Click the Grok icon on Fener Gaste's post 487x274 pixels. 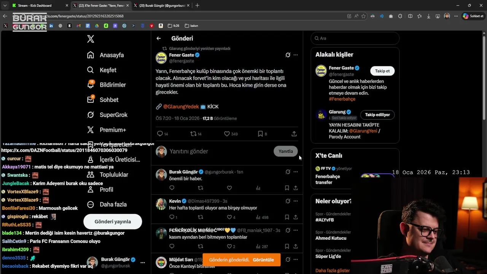[x=288, y=55]
